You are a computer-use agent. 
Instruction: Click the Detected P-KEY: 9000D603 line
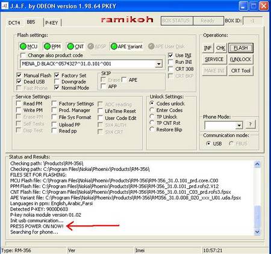pyautogui.click(x=39, y=209)
